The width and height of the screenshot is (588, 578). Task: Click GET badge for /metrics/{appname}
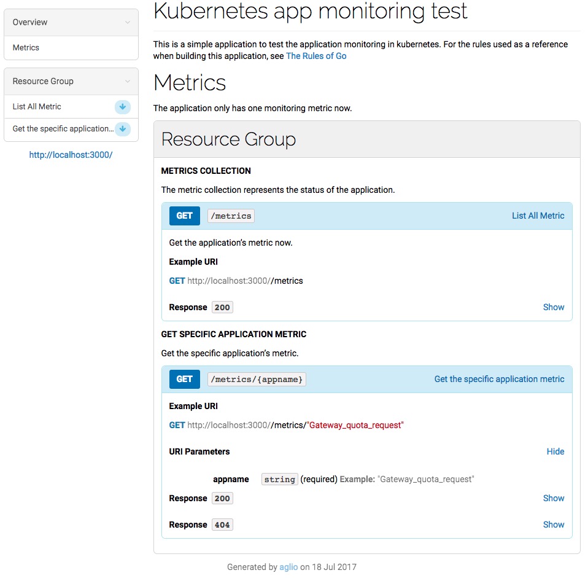click(x=184, y=379)
